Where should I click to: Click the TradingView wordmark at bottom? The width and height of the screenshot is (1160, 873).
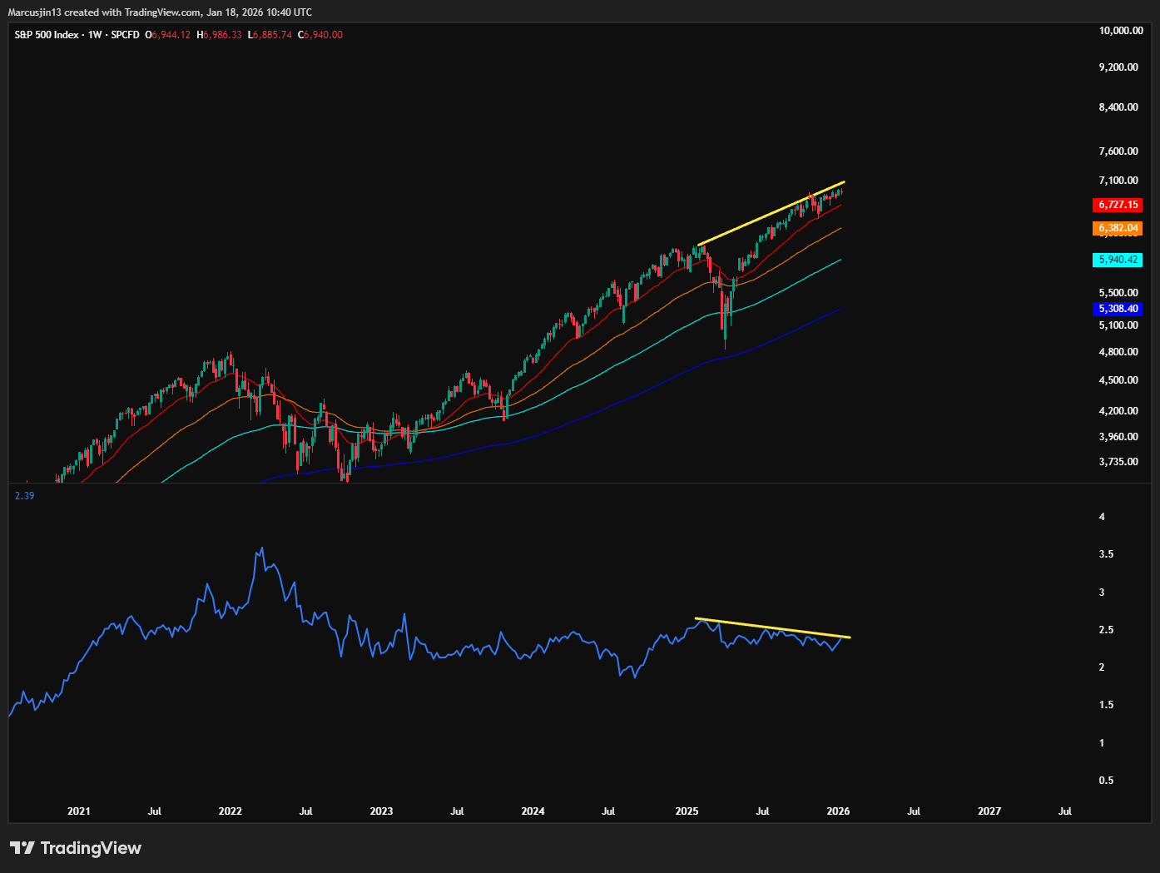pyautogui.click(x=91, y=848)
